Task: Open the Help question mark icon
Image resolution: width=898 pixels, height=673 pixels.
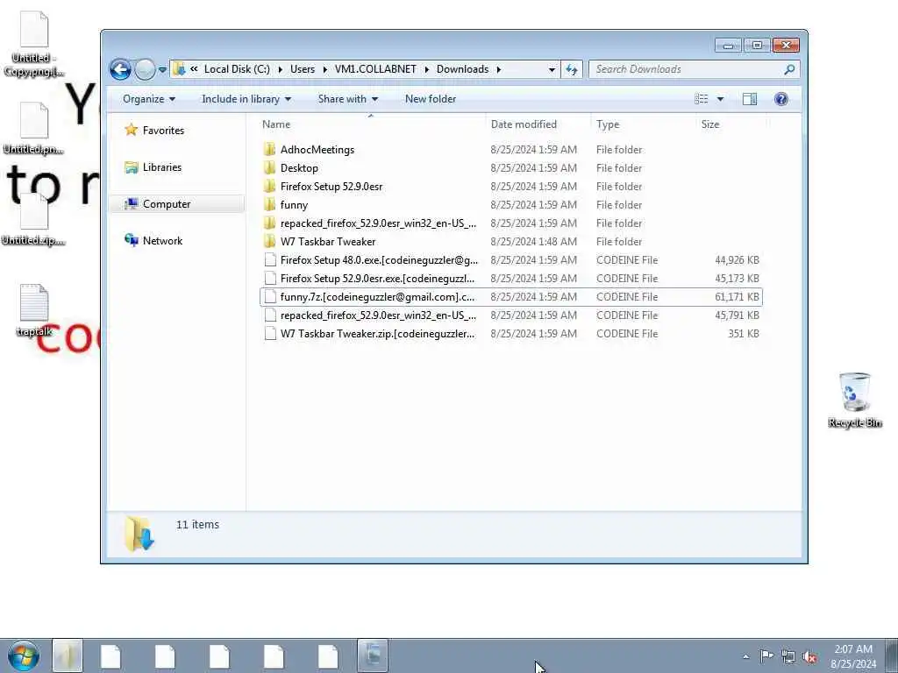Action: click(x=780, y=99)
